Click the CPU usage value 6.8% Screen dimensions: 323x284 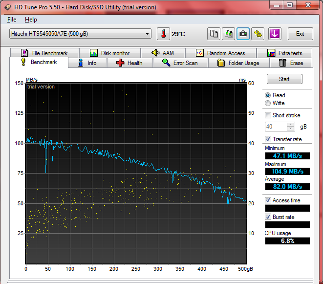point(287,241)
